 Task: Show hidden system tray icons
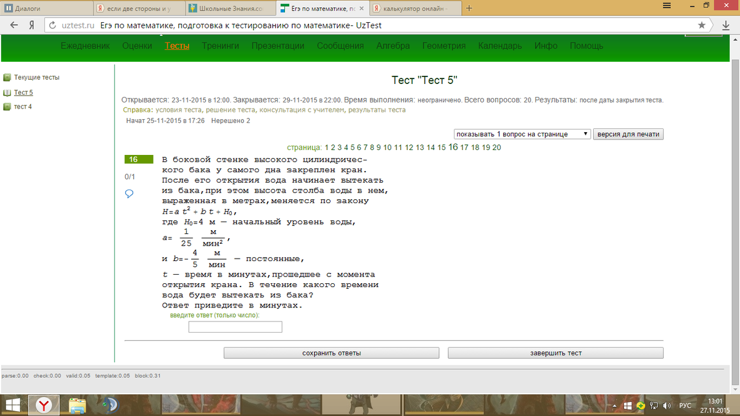coord(617,406)
